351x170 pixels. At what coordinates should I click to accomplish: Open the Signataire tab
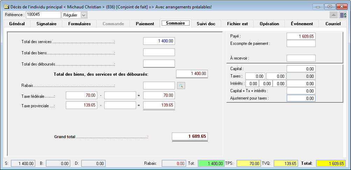pyautogui.click(x=47, y=24)
